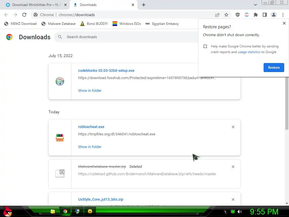
Task: Close the Download WinUtilities Pro tab
Action: pyautogui.click(x=65, y=5)
